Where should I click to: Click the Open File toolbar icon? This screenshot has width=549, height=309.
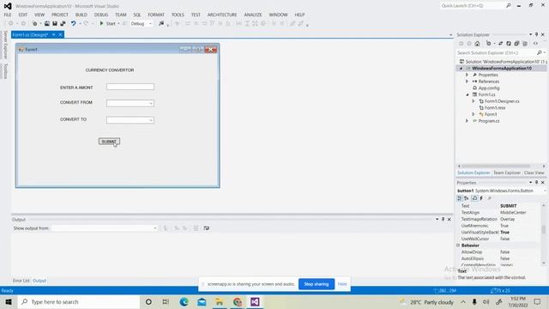pos(46,23)
